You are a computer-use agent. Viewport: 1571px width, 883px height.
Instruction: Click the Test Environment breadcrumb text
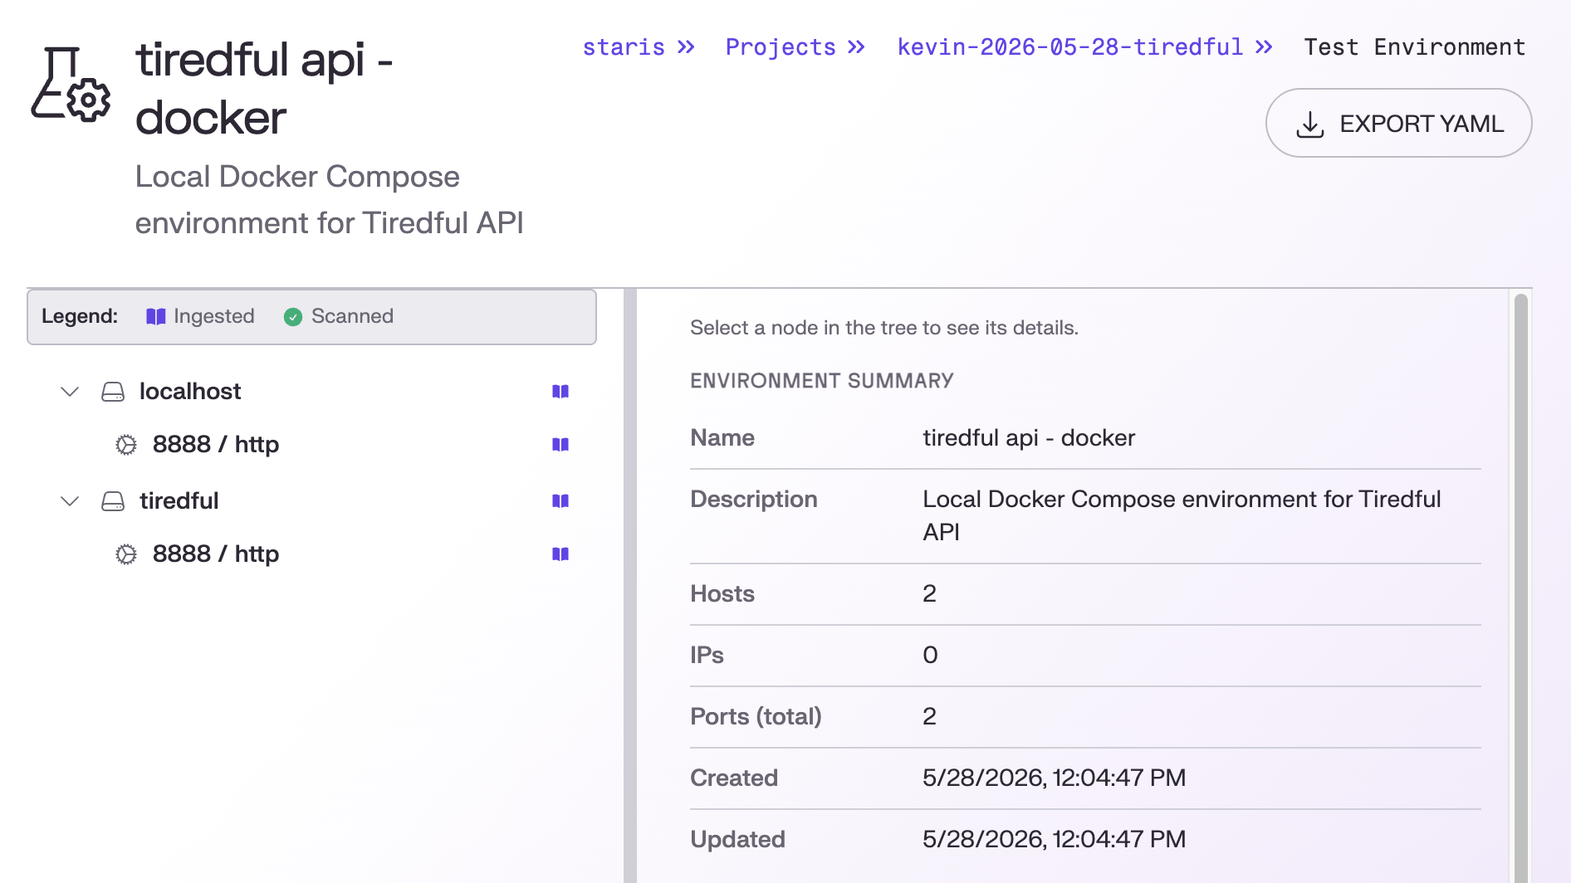1415,47
